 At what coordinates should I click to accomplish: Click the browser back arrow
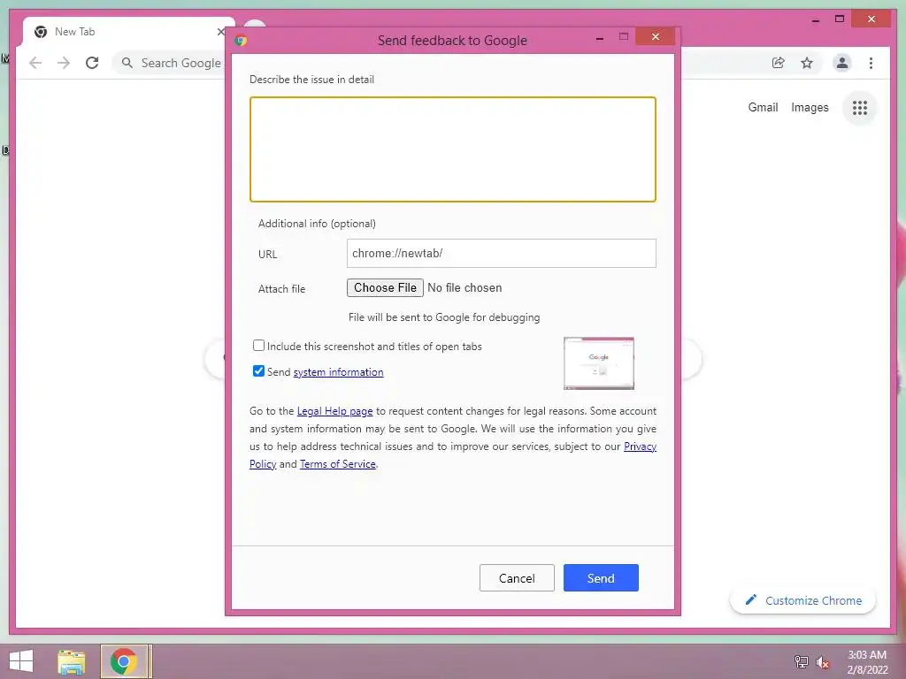click(35, 63)
